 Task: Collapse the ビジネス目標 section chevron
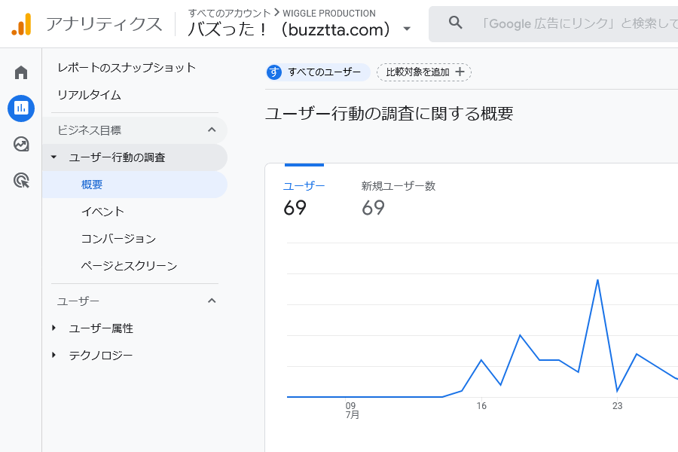point(212,130)
